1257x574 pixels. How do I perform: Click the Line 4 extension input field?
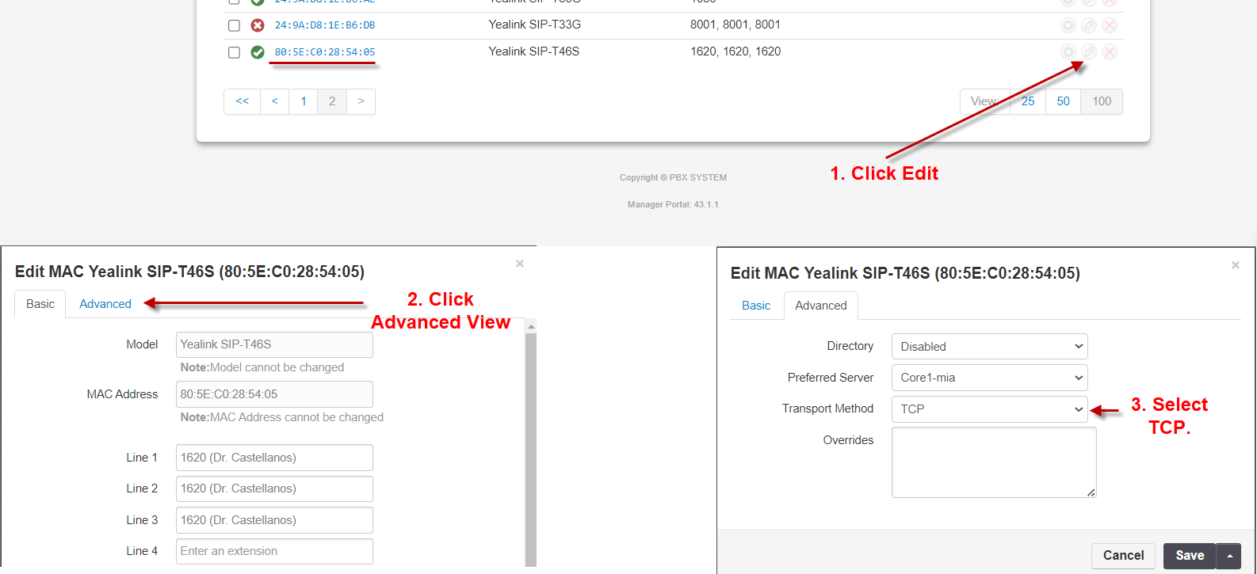274,551
